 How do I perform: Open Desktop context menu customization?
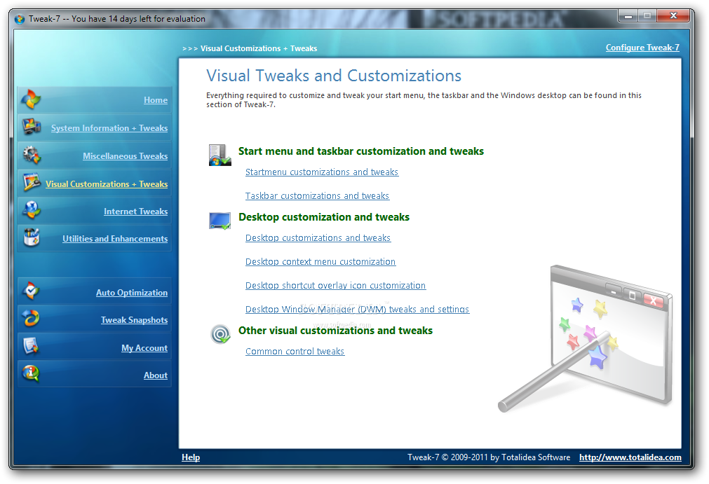click(320, 262)
